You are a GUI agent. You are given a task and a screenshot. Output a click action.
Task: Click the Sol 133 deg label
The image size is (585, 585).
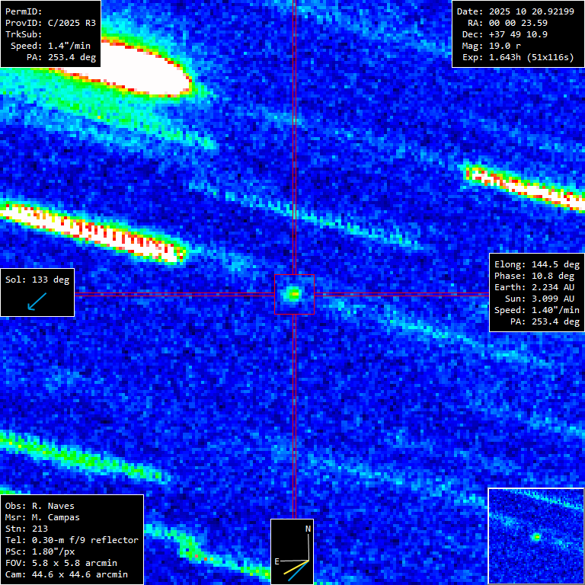[x=37, y=280]
